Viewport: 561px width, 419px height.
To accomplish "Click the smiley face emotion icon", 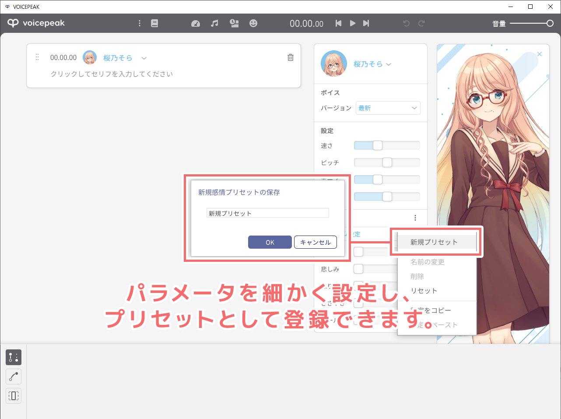I will [253, 23].
